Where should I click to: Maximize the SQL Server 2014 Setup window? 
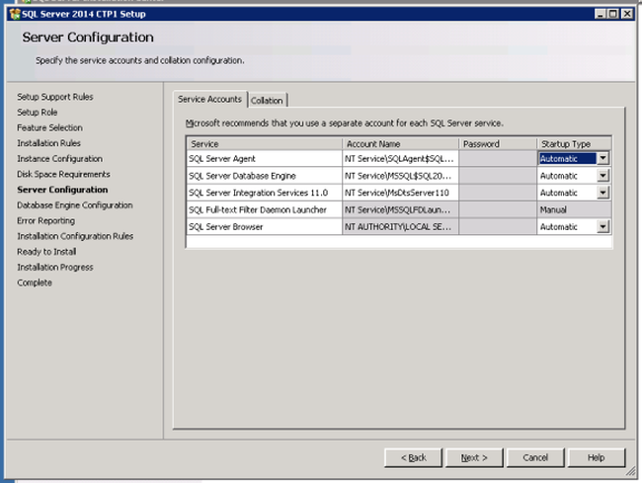pos(613,14)
